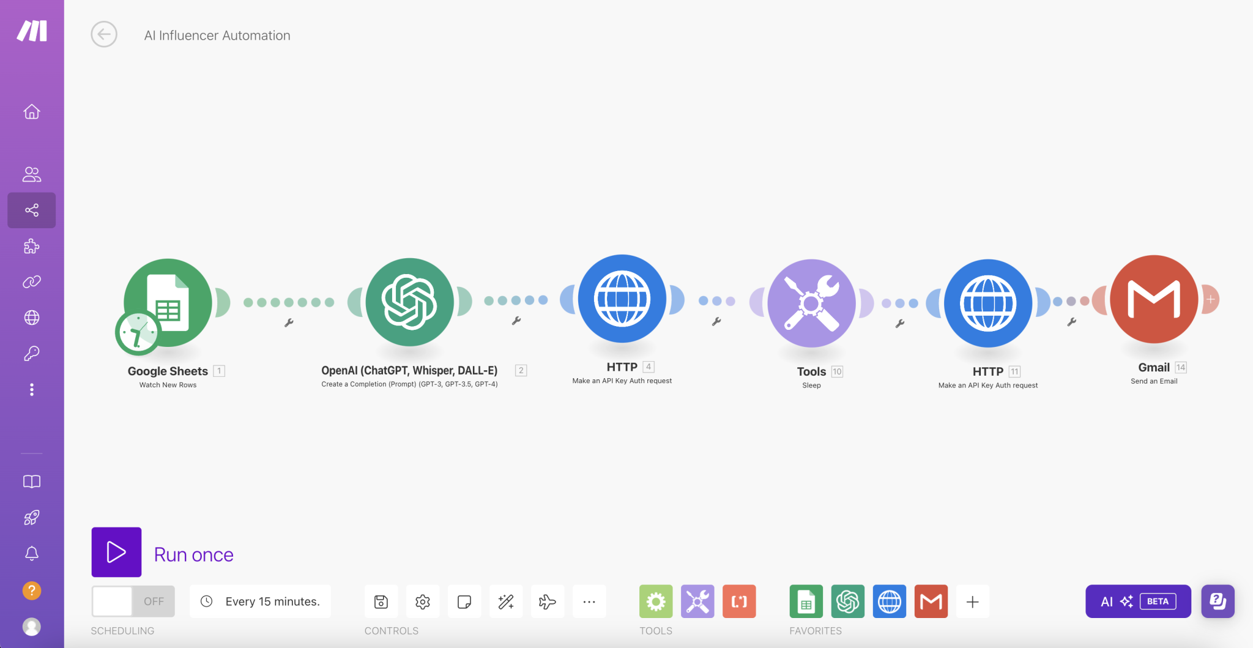Go to Home in the sidebar
Viewport: 1253px width, 648px height.
pos(32,112)
